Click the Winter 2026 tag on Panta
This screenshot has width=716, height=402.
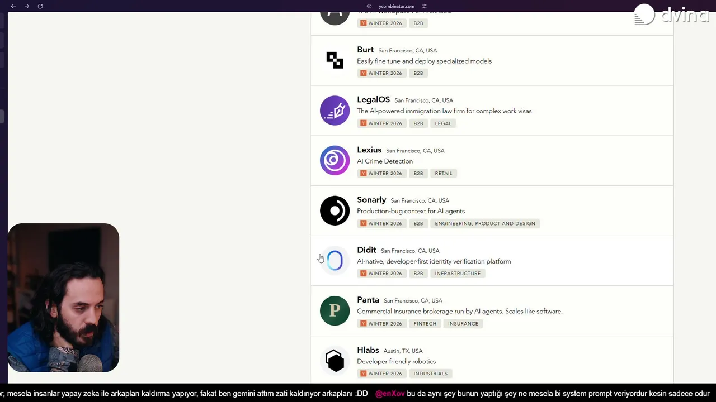(381, 323)
